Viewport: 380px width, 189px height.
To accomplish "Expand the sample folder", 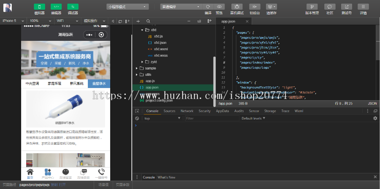I will tap(137, 68).
